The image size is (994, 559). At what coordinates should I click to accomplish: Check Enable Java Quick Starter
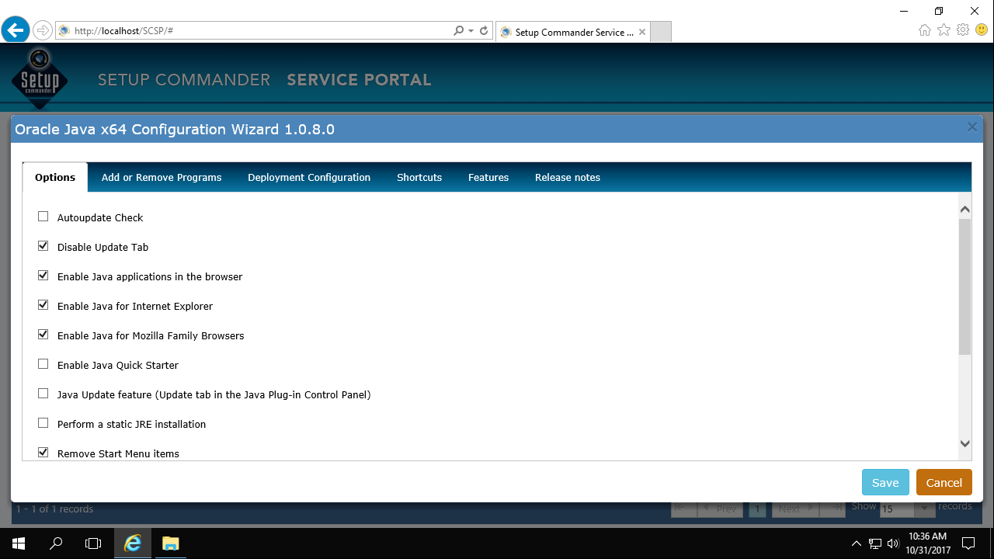click(x=43, y=364)
